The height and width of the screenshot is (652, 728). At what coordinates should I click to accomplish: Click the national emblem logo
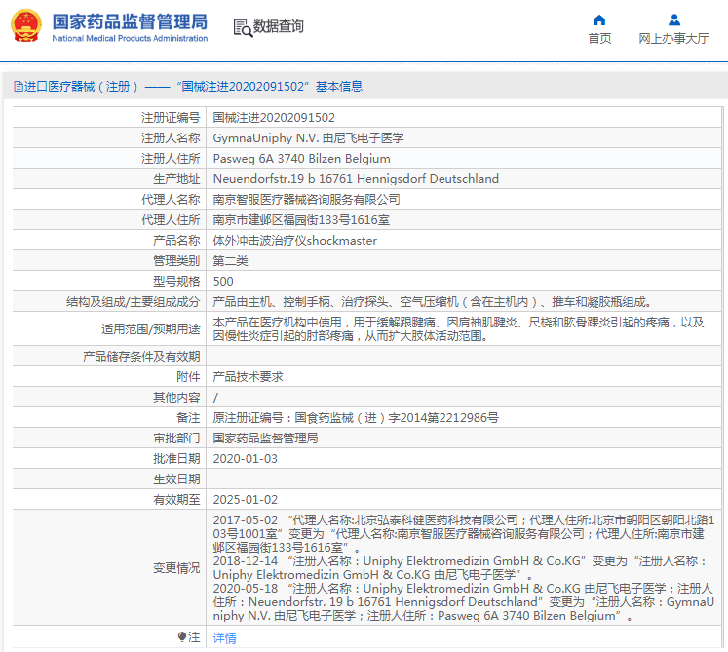coord(26,26)
